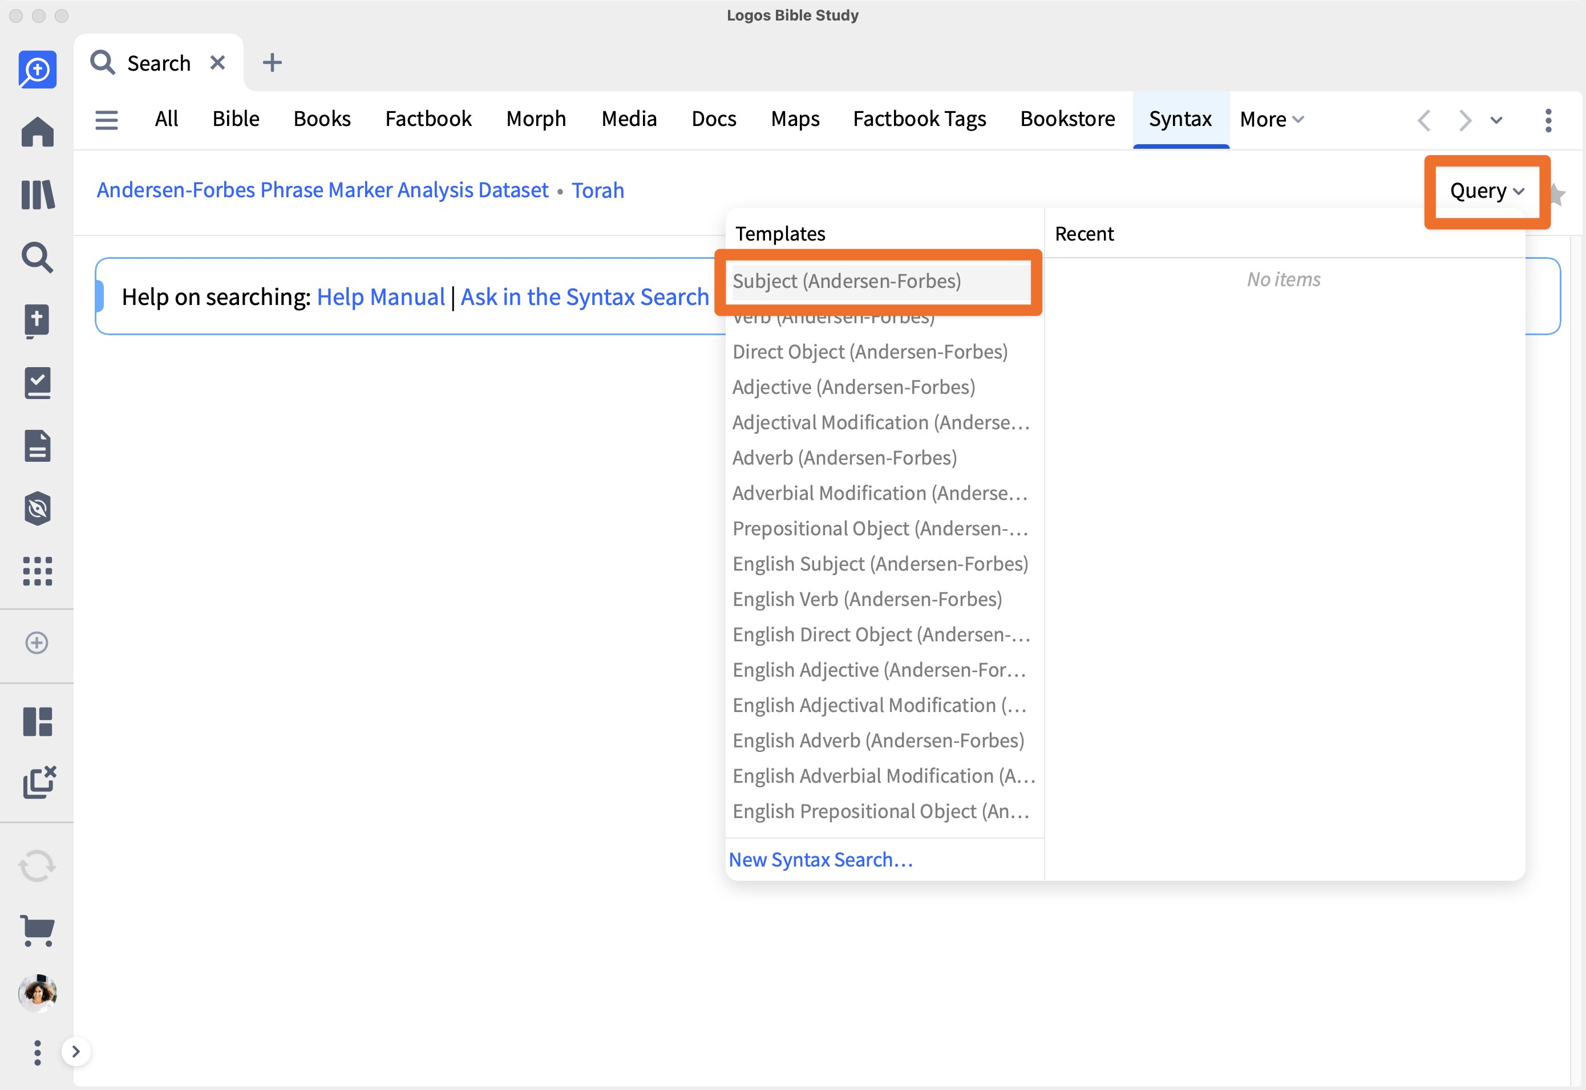Open the store shopping cart icon
This screenshot has height=1090, width=1586.
pyautogui.click(x=37, y=930)
